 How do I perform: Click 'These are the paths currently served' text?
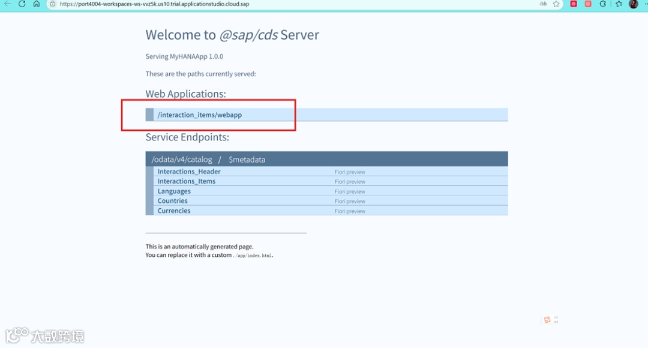[201, 74]
